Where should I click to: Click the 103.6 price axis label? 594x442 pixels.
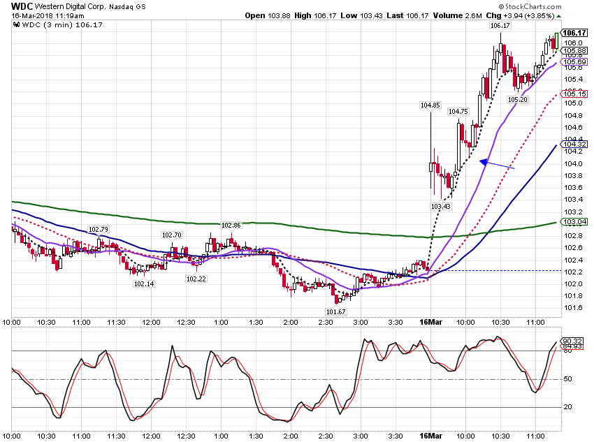point(573,188)
